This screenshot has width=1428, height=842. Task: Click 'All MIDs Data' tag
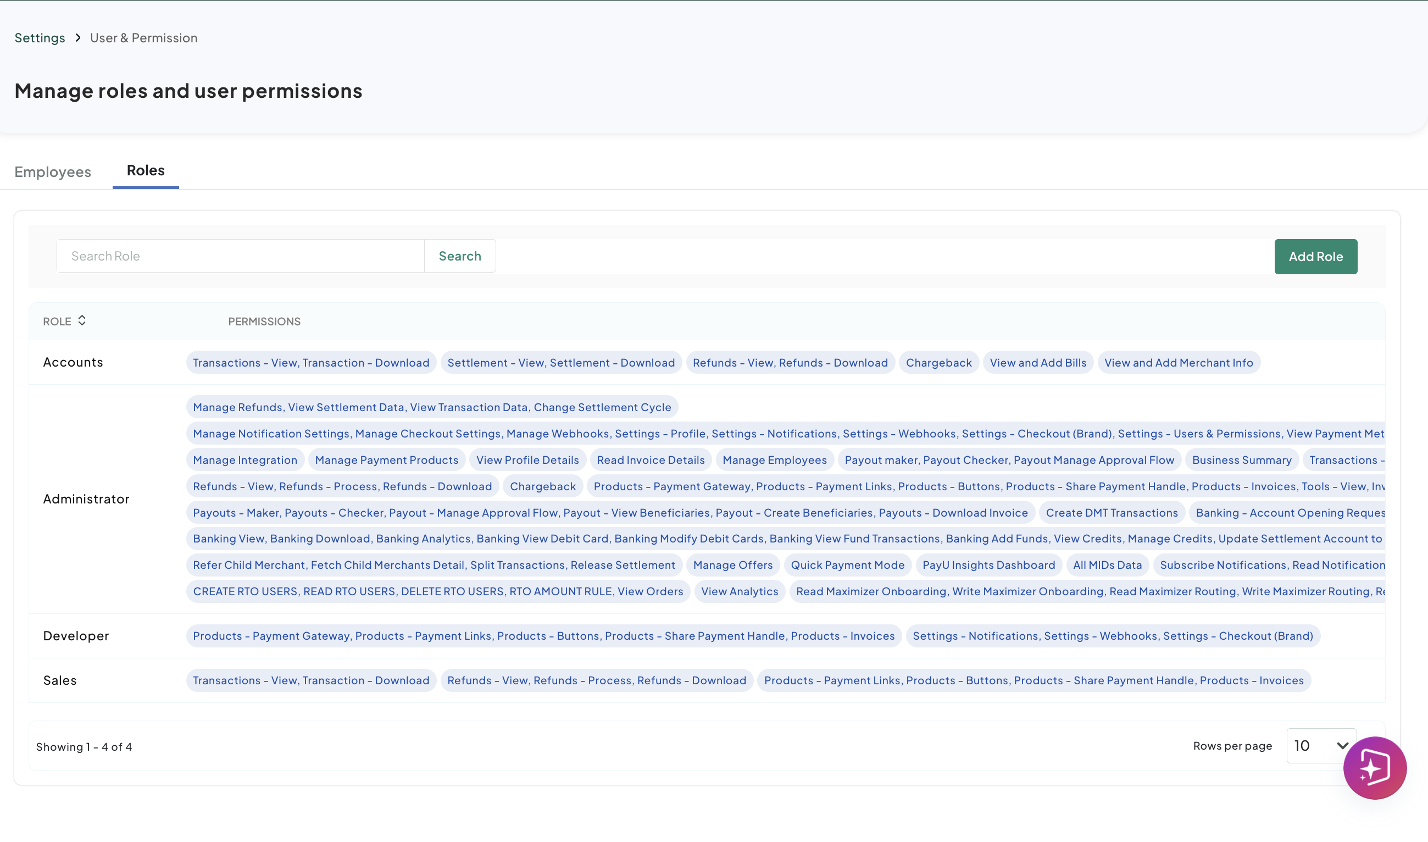point(1107,564)
